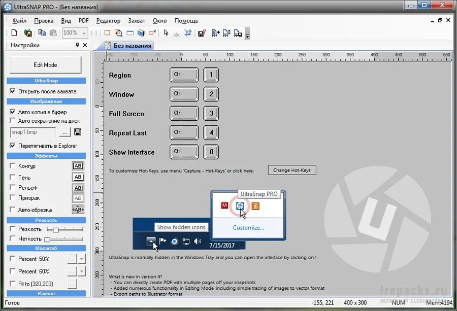Check the Percent: 50% checkbox

click(13, 259)
